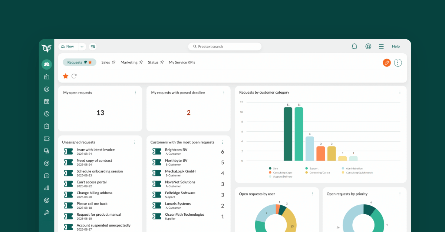
Task: Open My open requests tile menu
Action: coord(135,93)
